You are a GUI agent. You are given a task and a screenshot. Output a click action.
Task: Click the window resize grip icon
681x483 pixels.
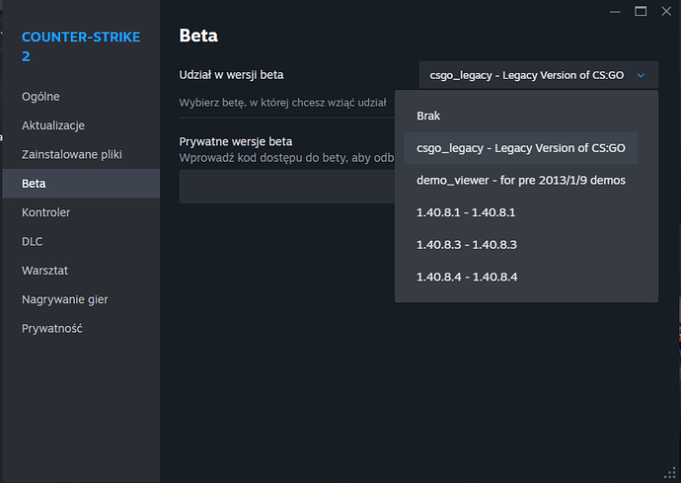[670, 472]
